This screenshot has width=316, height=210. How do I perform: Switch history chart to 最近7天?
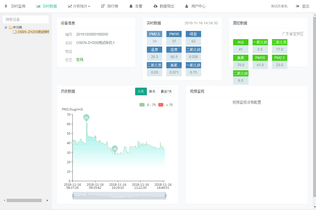(166, 91)
